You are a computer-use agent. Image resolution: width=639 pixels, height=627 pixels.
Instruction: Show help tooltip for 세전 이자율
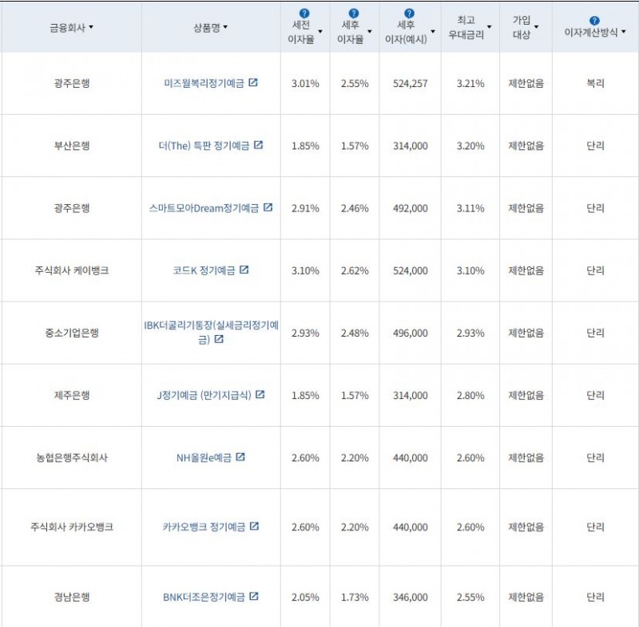[x=304, y=14]
